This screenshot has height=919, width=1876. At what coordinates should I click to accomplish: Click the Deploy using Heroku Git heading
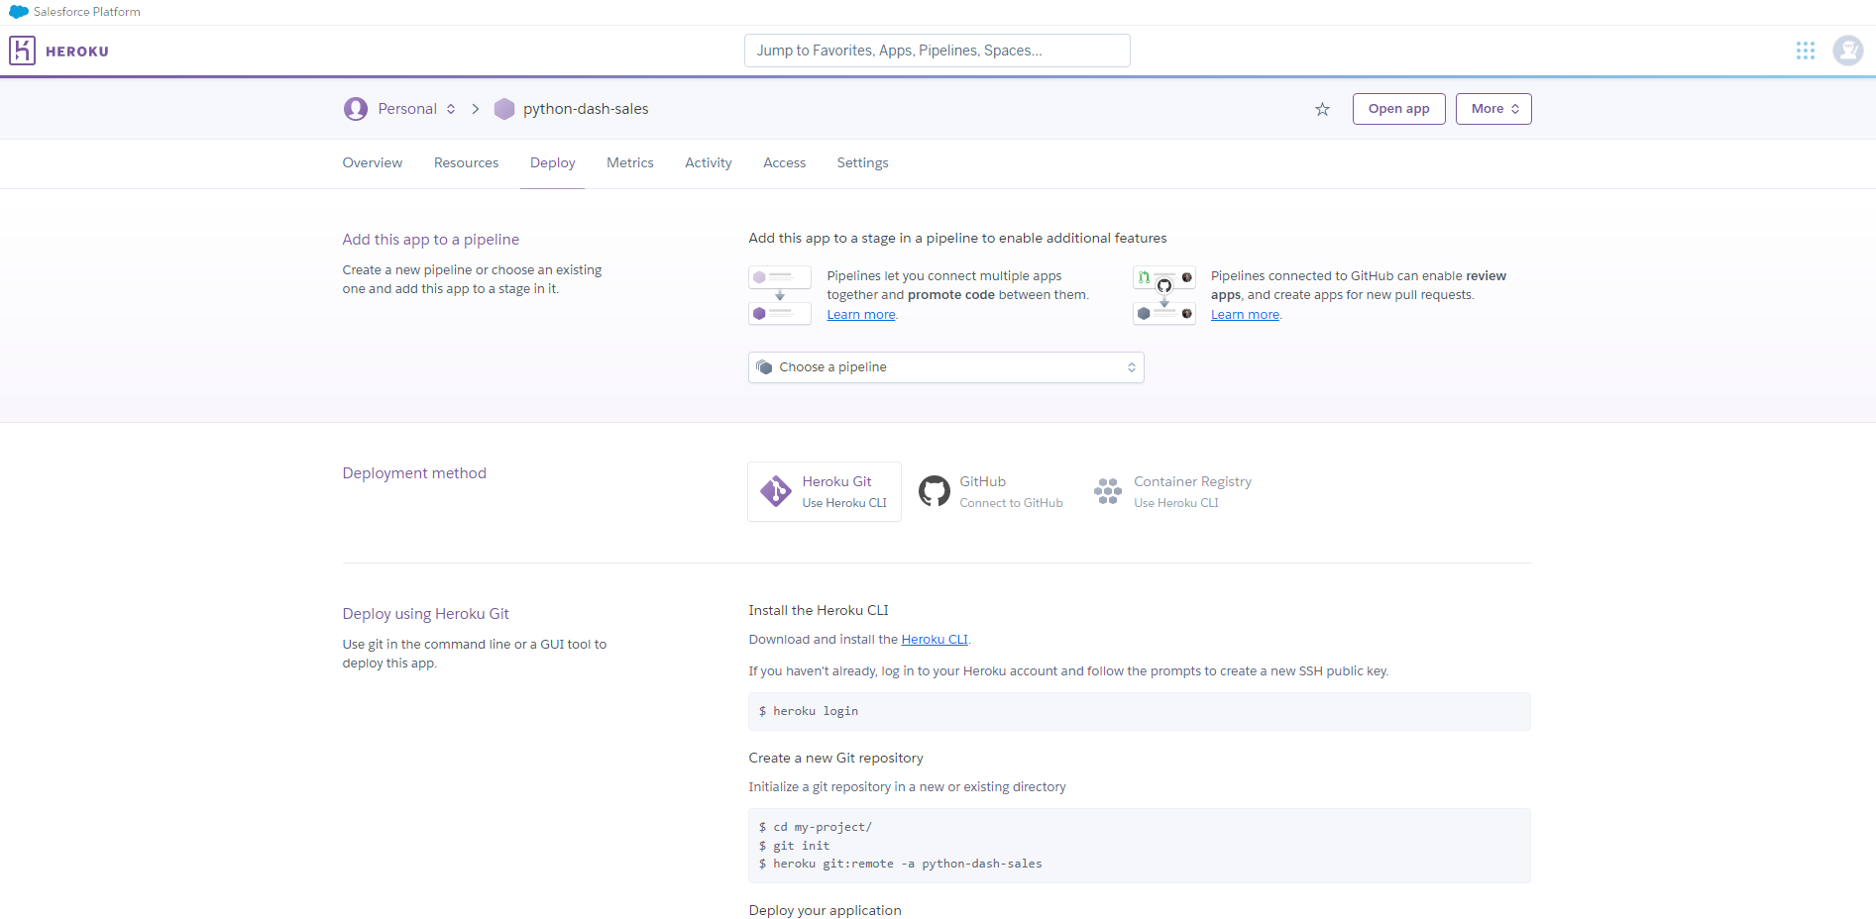click(426, 614)
